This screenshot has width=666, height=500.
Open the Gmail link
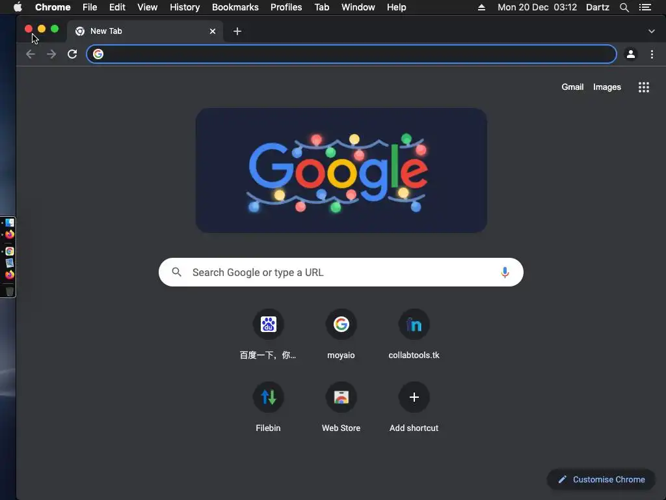point(572,87)
